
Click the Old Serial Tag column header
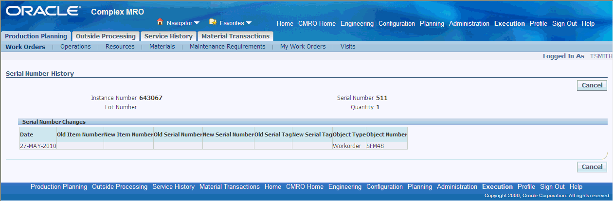tap(273, 134)
